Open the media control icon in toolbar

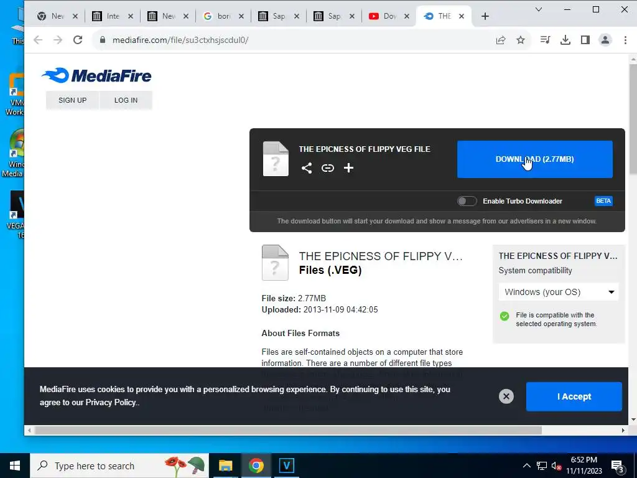(545, 40)
